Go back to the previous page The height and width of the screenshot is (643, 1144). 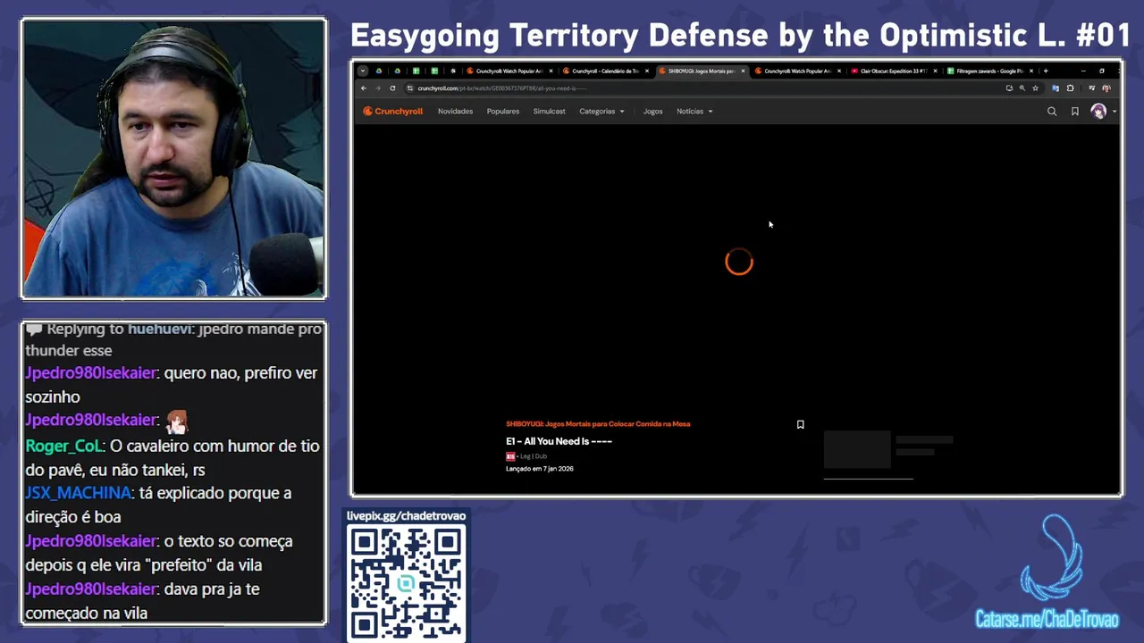[364, 88]
